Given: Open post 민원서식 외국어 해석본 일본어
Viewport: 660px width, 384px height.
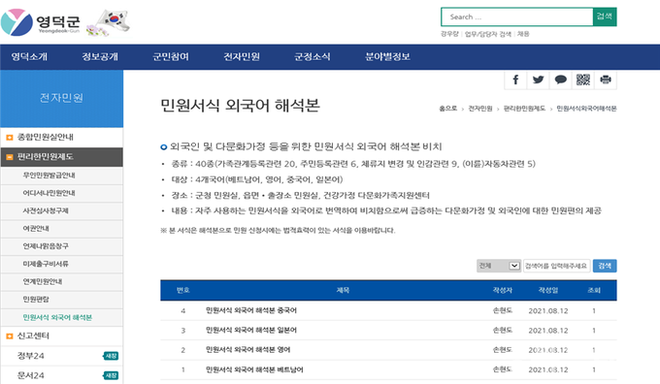Looking at the screenshot, I should (250, 330).
